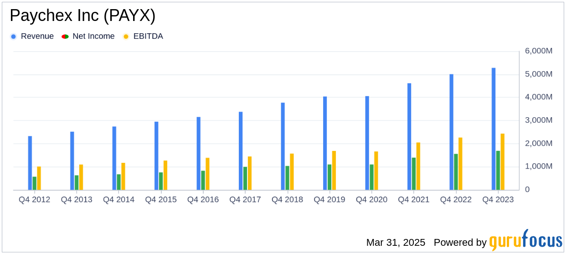Image resolution: width=566 pixels, height=254 pixels.
Task: Select the Q4 2021 EBITDA bar
Action: pos(418,166)
